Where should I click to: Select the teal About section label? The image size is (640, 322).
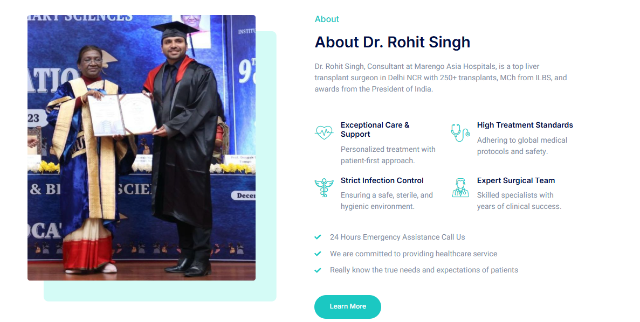coord(327,19)
